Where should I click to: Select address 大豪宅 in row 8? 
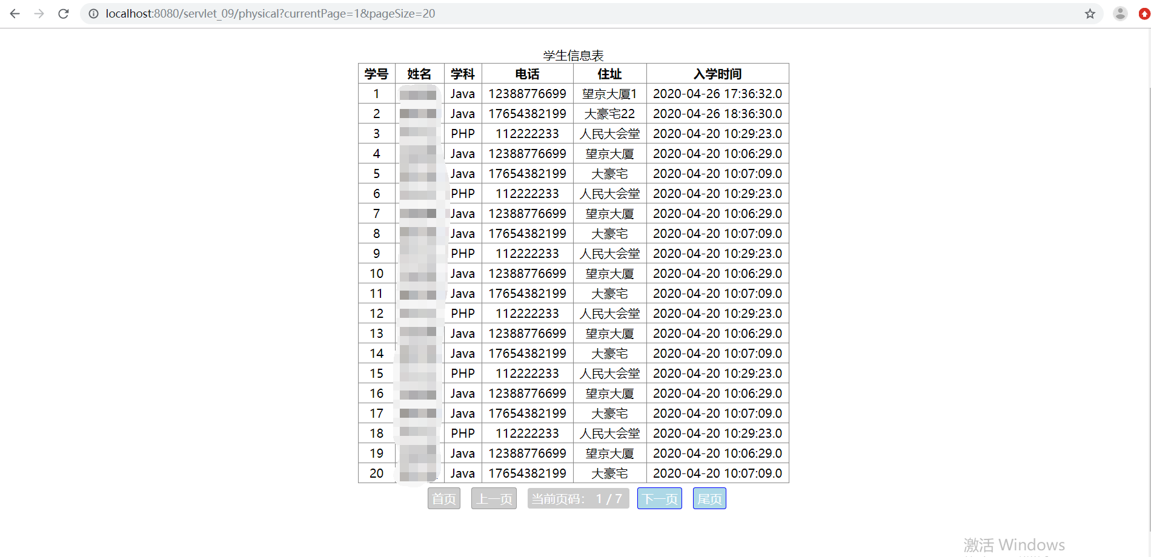pyautogui.click(x=610, y=234)
